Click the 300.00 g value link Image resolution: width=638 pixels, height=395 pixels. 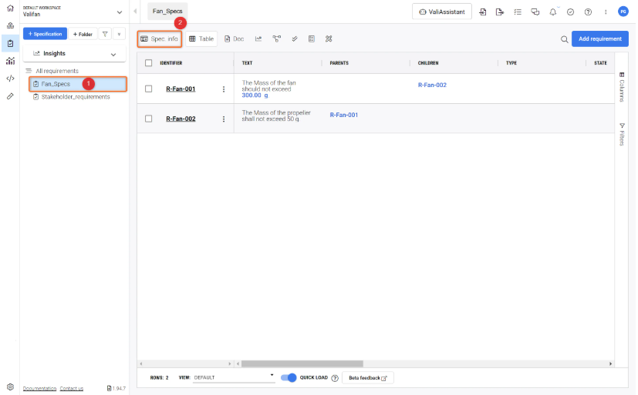[x=255, y=95]
